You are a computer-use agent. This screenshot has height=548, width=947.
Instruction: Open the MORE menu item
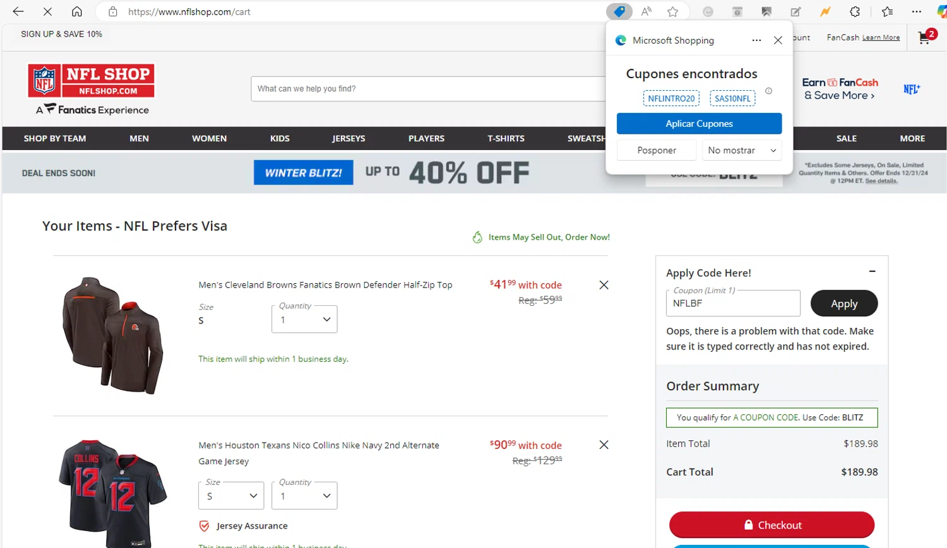912,139
